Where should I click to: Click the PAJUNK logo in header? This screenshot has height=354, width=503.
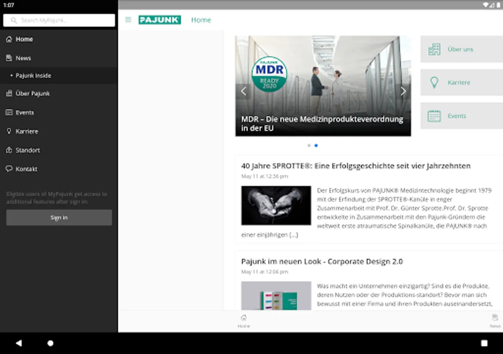tap(160, 20)
